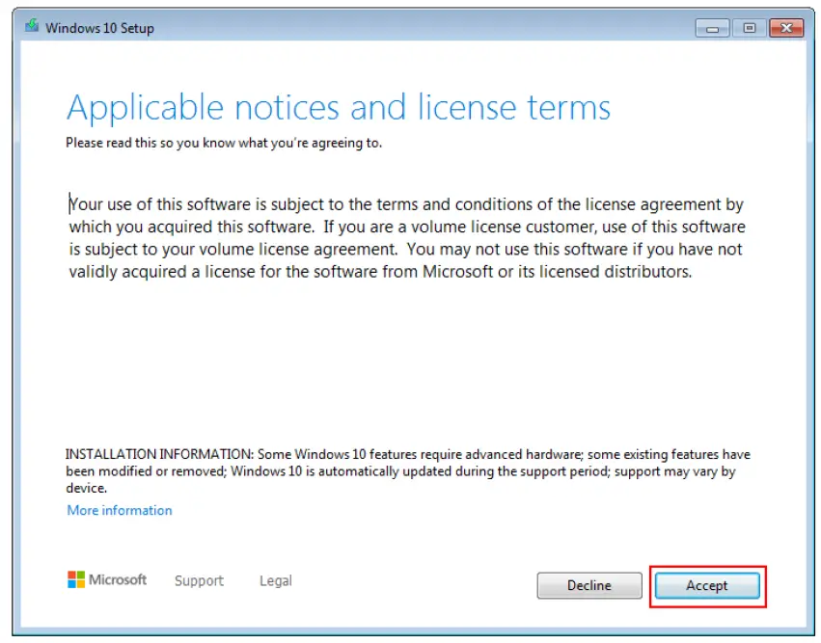Decline the license terms

588,585
